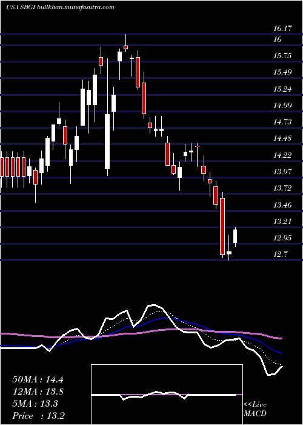The height and width of the screenshot is (425, 303).
Task: Click the 14.22 price axis label
Action: coord(282,155)
